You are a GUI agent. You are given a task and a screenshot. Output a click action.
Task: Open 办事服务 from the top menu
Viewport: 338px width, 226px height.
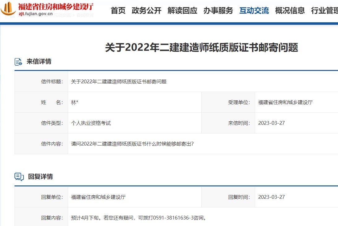pos(218,11)
